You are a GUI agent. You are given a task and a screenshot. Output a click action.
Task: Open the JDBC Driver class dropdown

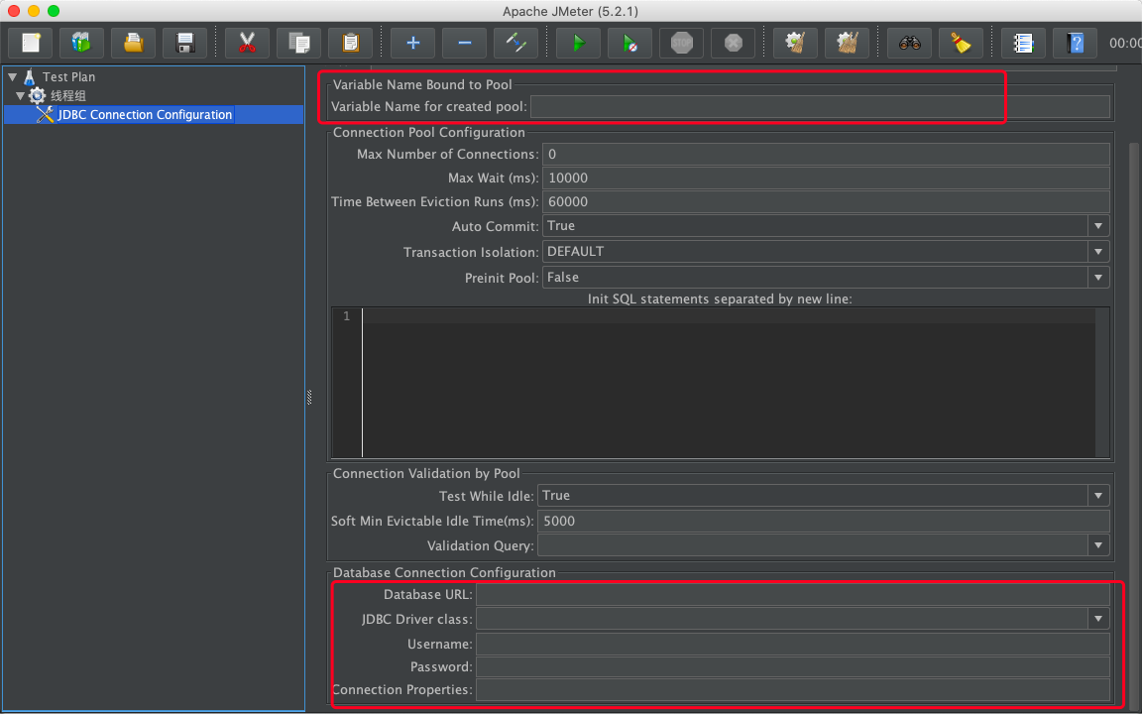pos(1098,619)
